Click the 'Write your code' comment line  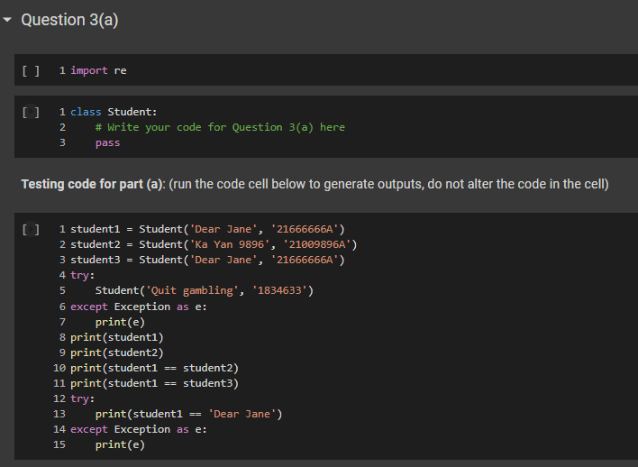click(220, 127)
